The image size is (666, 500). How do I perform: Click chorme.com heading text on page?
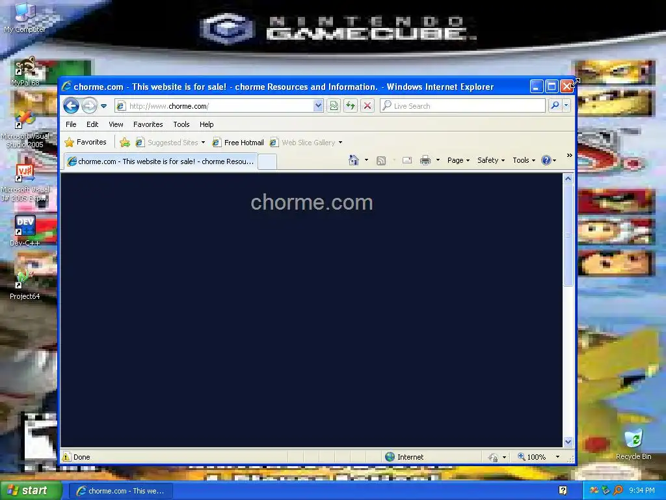[x=312, y=202]
